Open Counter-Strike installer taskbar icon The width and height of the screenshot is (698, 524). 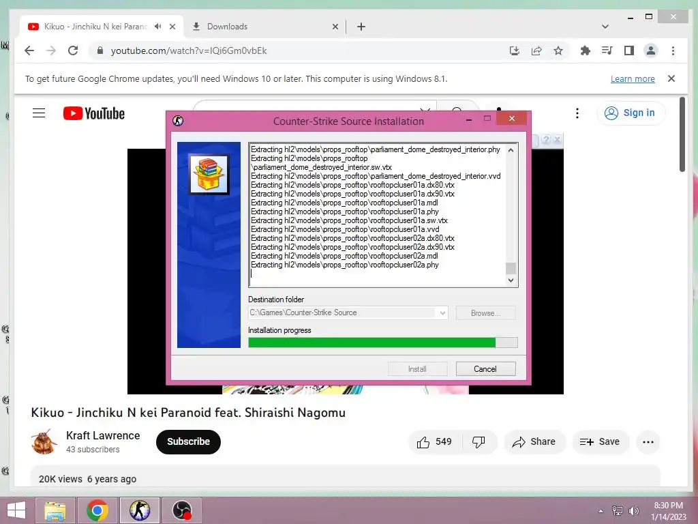click(140, 510)
